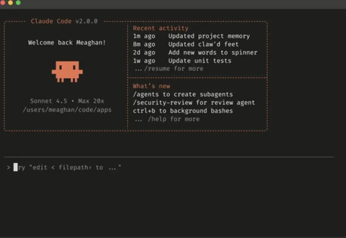
Task: Click '/security-review for review agent' line
Action: pos(194,103)
